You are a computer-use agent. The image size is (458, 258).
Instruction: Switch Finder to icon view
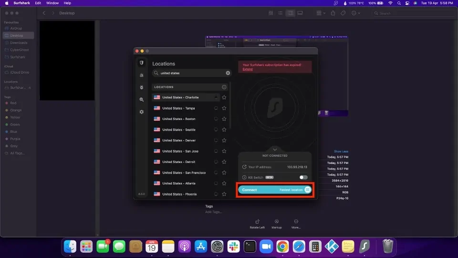tap(271, 13)
